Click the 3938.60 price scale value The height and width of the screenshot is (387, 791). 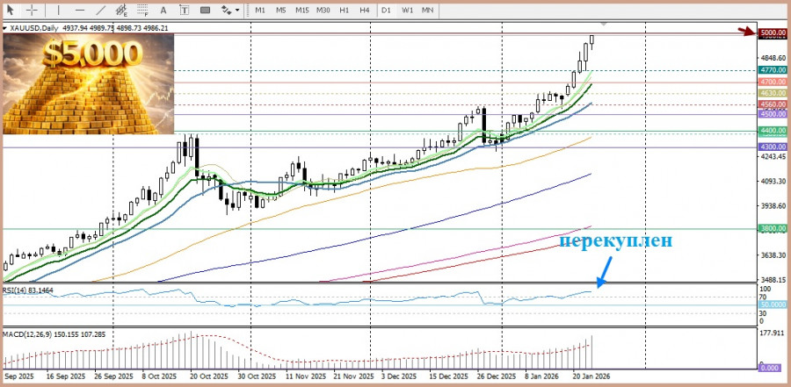(x=773, y=205)
